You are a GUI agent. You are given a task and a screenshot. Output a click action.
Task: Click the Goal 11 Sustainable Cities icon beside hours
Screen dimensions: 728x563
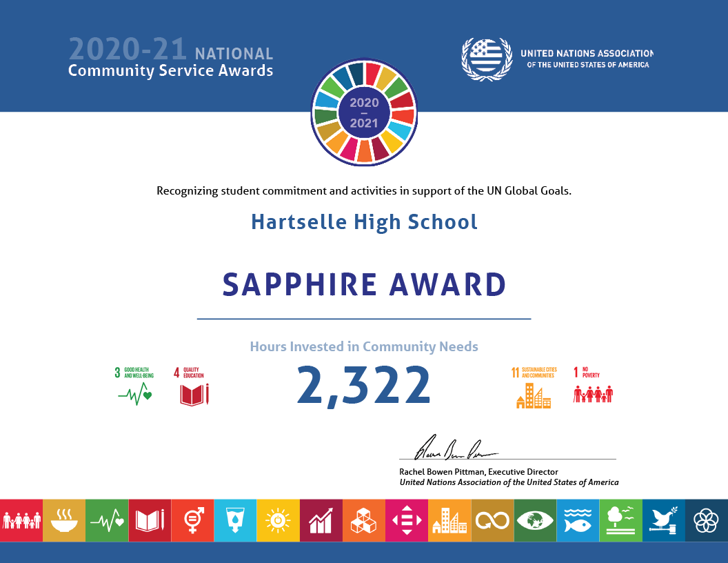click(x=534, y=388)
